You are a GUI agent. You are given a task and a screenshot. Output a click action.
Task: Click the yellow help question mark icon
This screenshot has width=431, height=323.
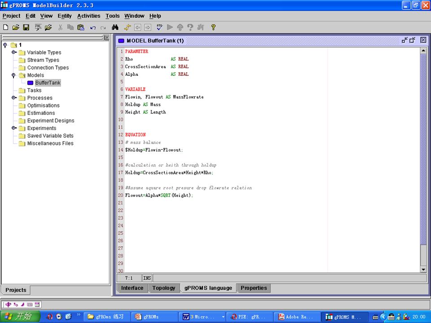coord(213,27)
